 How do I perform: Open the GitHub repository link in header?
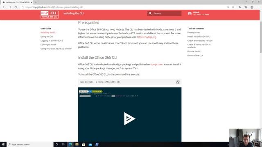coord(199,13)
